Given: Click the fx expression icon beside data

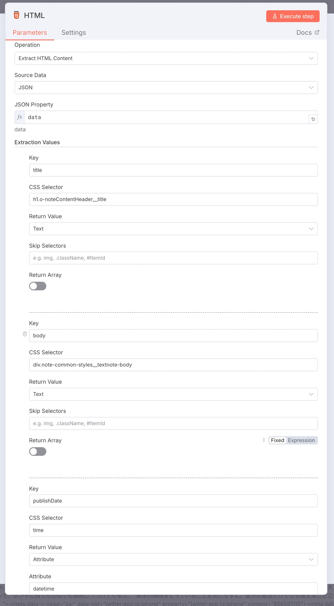Looking at the screenshot, I should (19, 117).
